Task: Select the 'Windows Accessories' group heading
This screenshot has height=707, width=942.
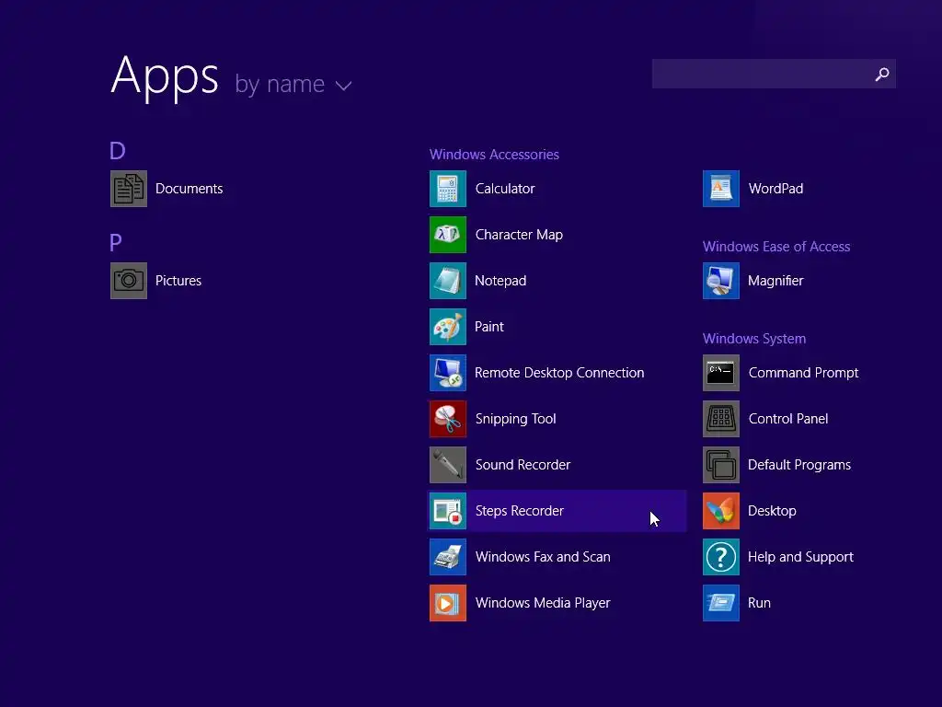Action: point(494,155)
